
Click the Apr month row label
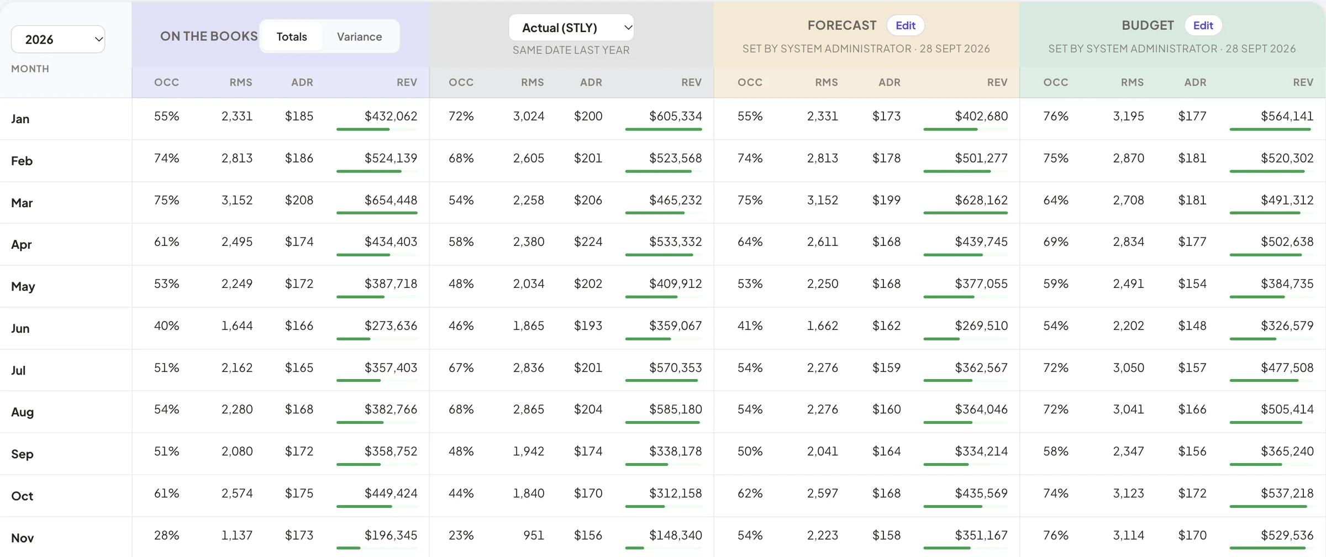pos(22,244)
